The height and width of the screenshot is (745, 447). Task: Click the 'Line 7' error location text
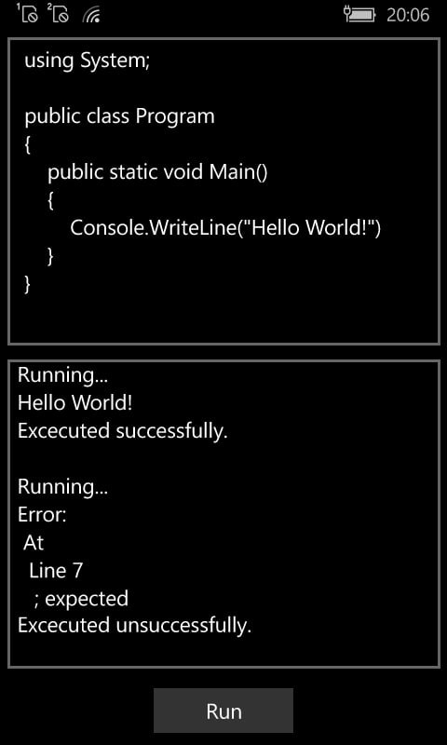[56, 570]
